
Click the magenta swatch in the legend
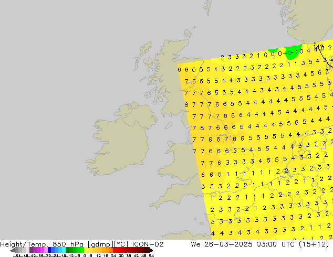[42, 250]
